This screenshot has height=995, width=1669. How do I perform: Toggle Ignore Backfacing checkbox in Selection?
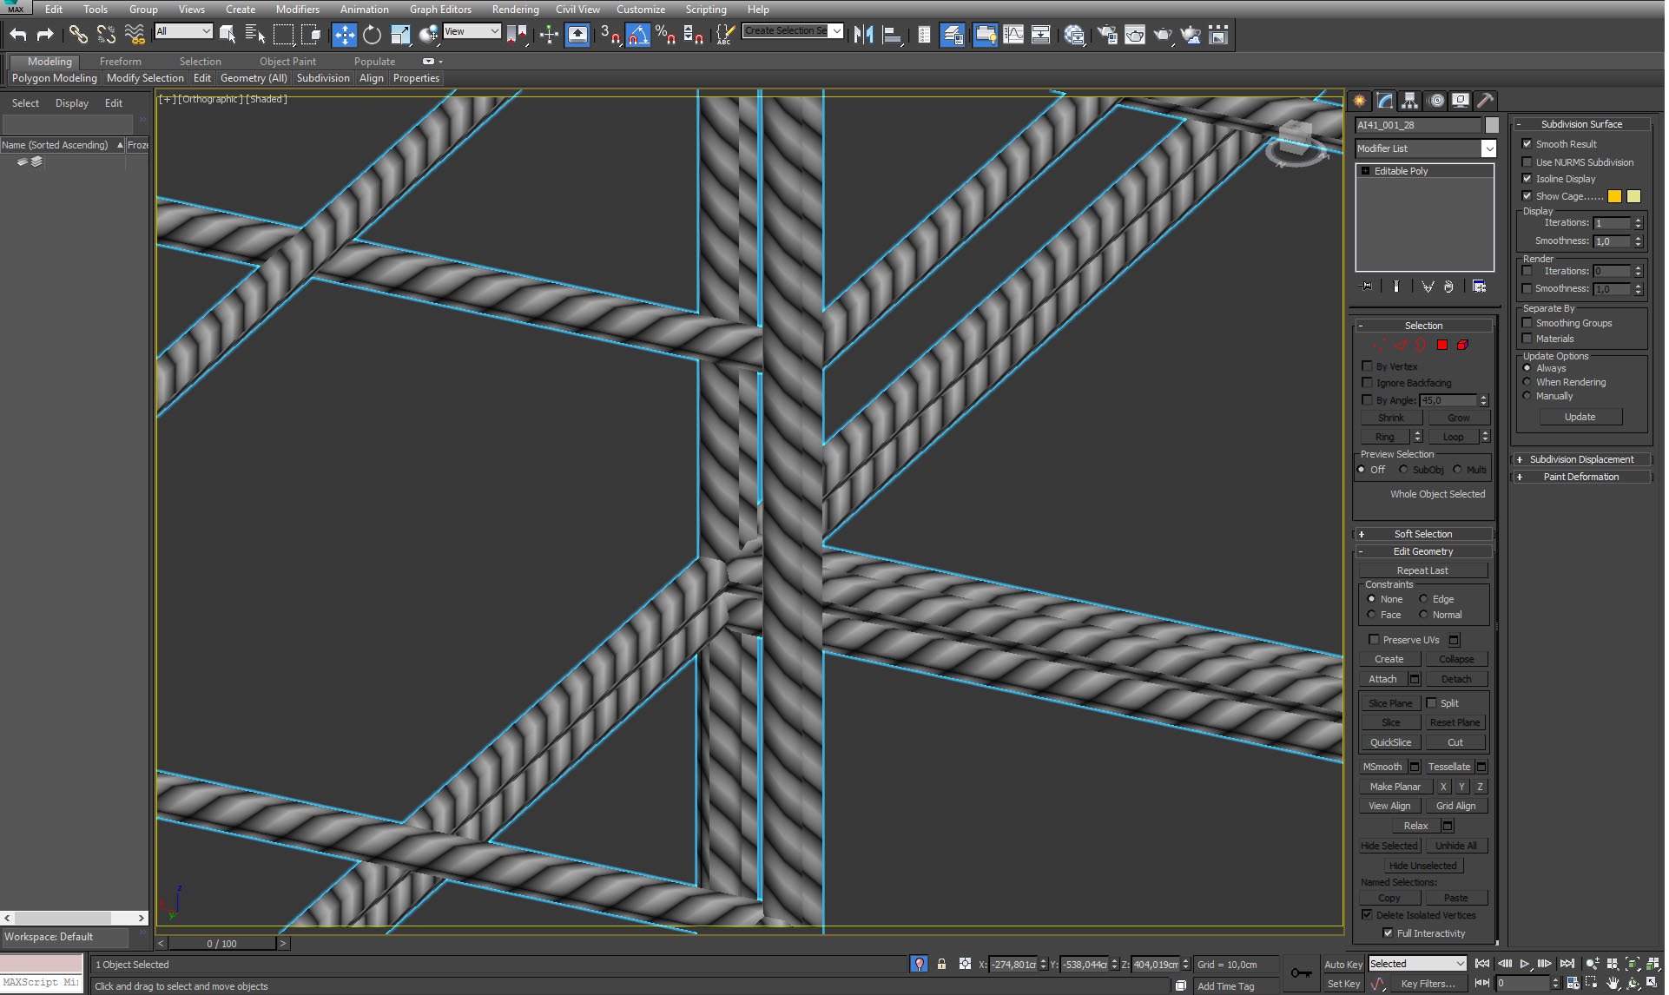(x=1369, y=383)
